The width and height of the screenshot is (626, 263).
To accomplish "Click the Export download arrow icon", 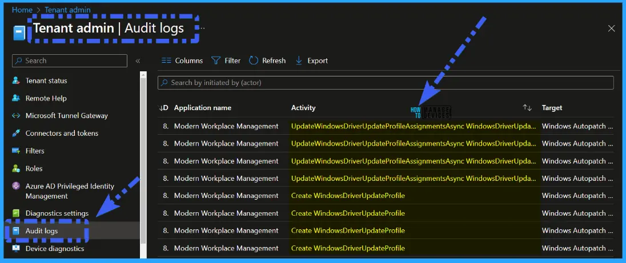I will point(299,60).
